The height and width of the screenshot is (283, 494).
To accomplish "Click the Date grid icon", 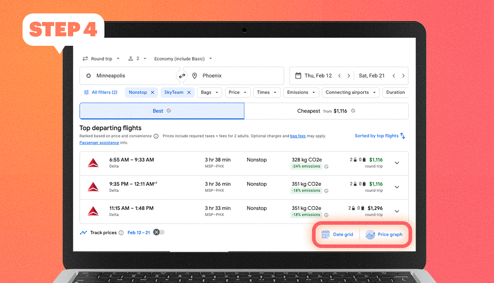I will coord(325,234).
